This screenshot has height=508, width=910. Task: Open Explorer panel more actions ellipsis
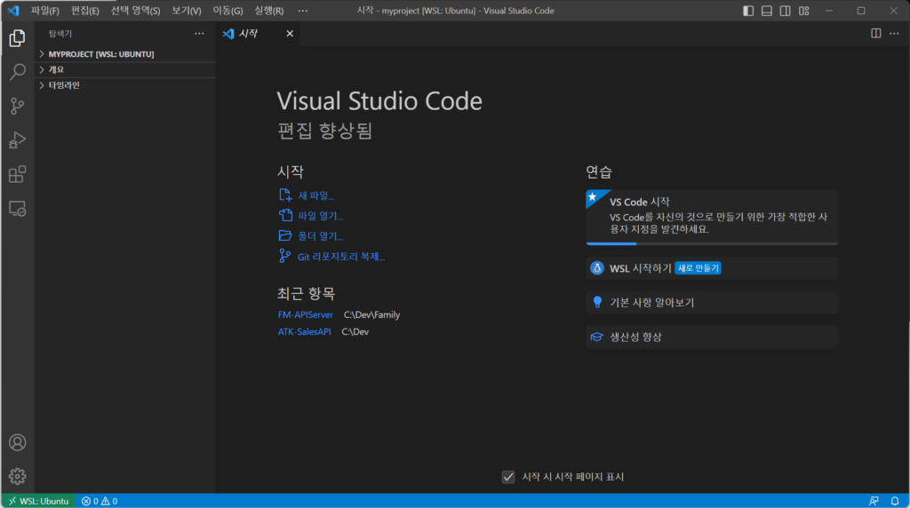[199, 34]
